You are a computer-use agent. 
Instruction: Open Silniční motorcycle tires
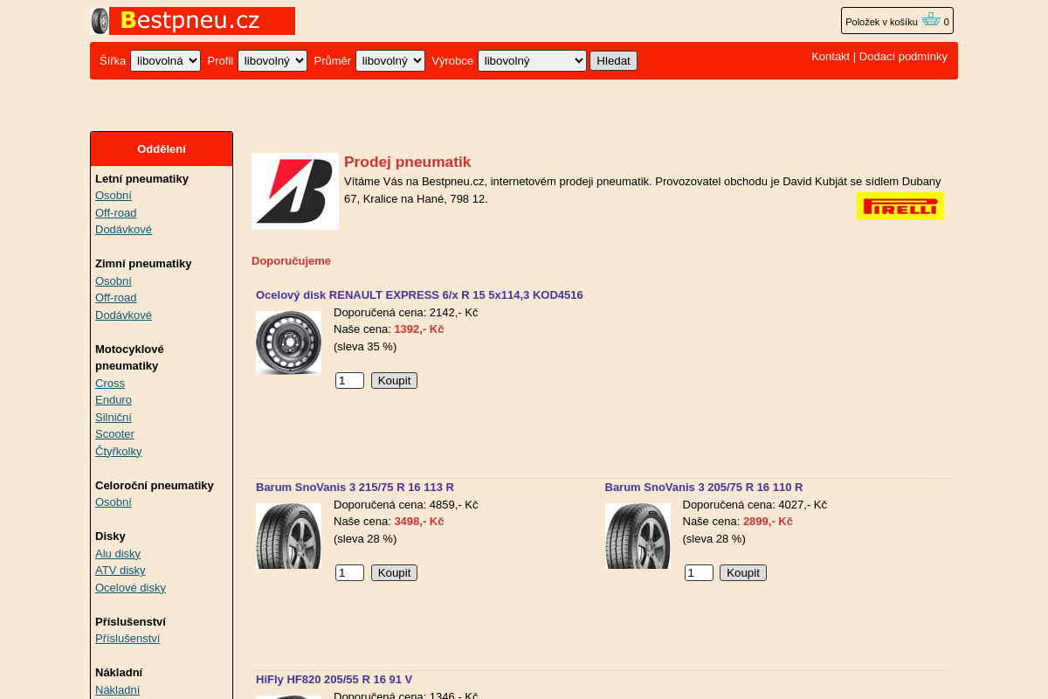pos(114,417)
